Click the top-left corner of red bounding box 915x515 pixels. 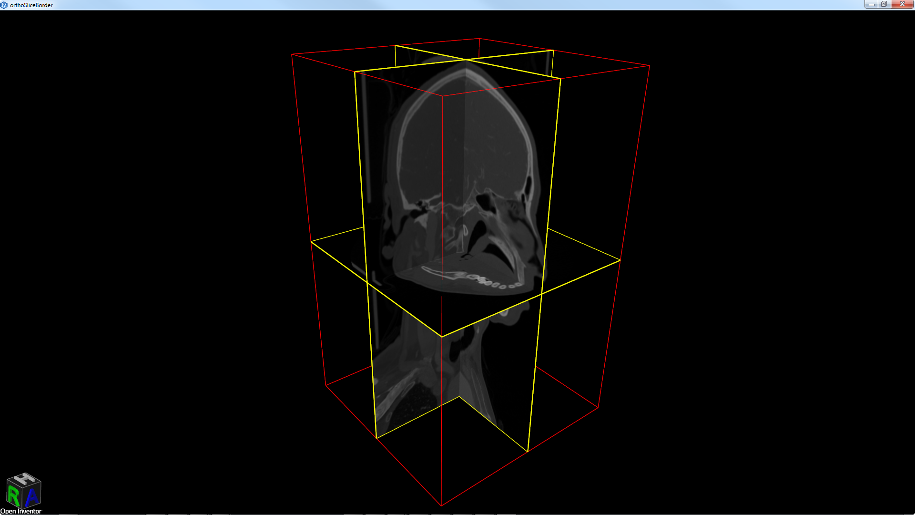292,55
